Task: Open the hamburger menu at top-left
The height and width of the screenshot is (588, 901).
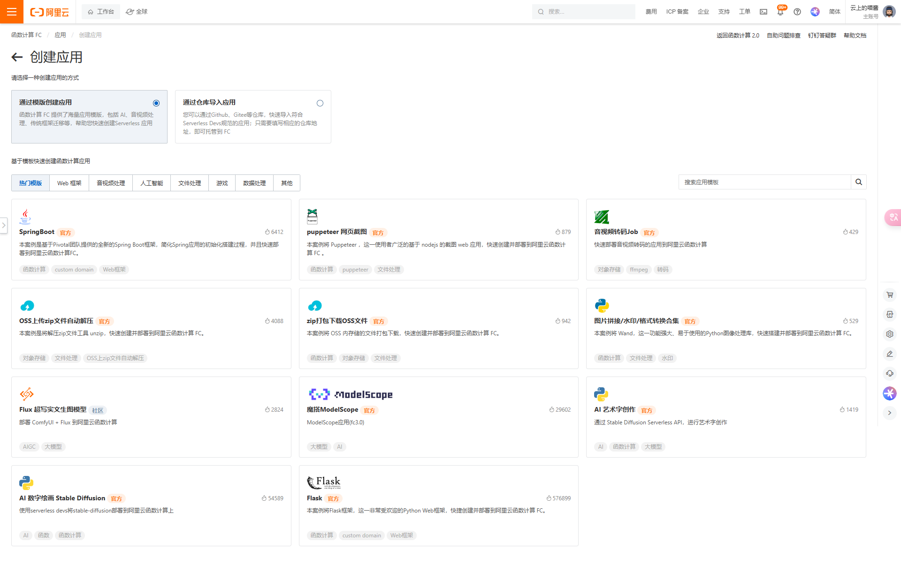Action: (12, 12)
